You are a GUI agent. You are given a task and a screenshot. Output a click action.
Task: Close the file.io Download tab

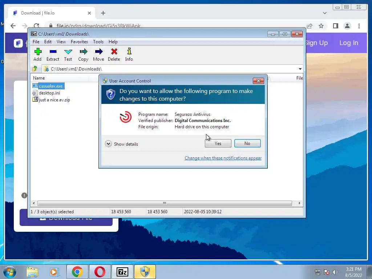(x=89, y=13)
